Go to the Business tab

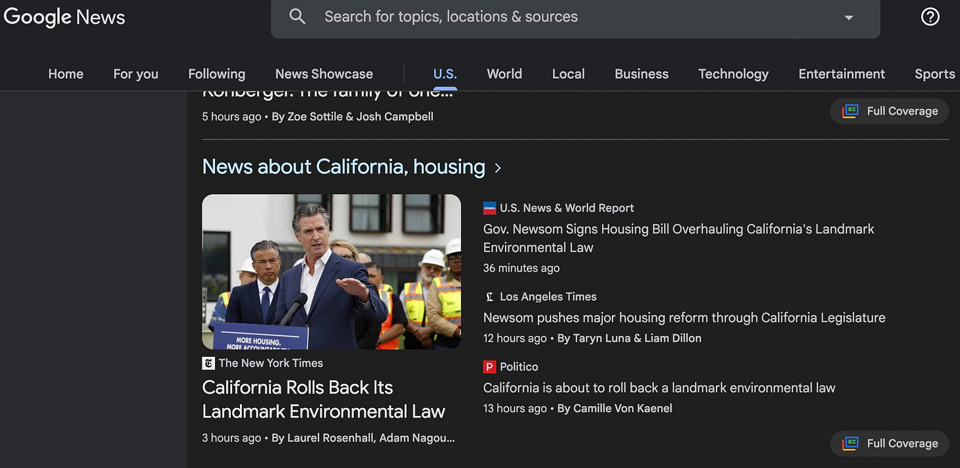[642, 74]
